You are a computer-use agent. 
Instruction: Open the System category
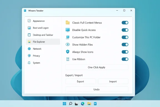tap(43, 63)
